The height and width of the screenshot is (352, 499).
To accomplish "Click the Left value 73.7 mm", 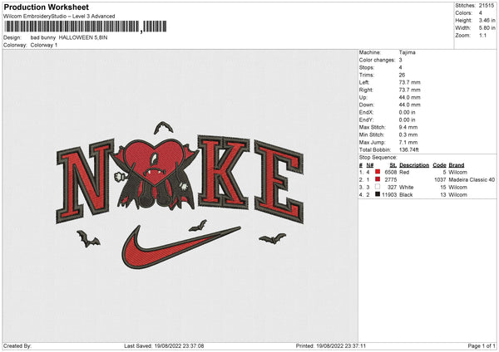I will [409, 82].
